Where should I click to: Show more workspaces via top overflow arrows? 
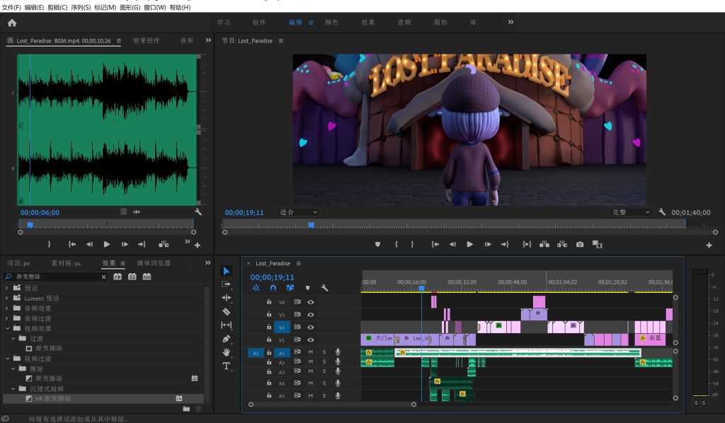tap(510, 22)
